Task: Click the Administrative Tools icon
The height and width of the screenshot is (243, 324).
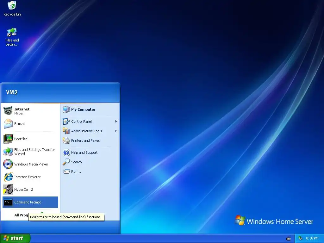Action: point(66,131)
